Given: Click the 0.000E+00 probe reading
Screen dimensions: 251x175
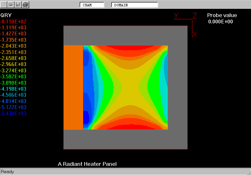Looking at the screenshot, I should 220,21.
